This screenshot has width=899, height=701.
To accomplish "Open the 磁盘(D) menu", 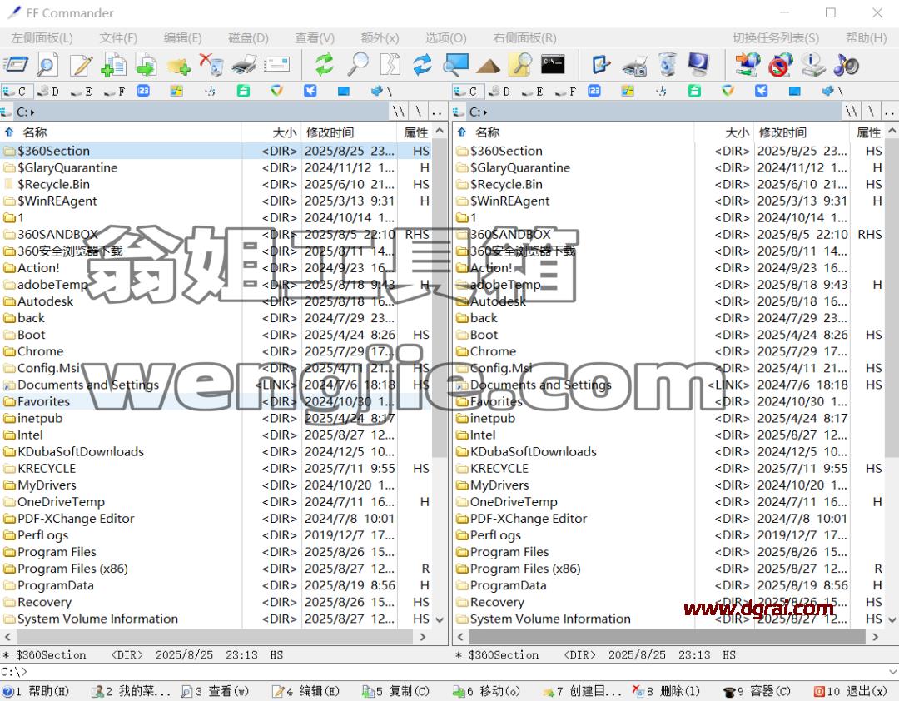I will point(248,37).
